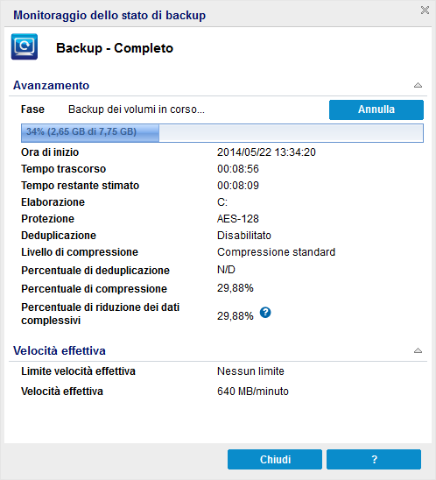Collapse the Velocità effettiva section
The width and height of the screenshot is (436, 480).
point(418,350)
